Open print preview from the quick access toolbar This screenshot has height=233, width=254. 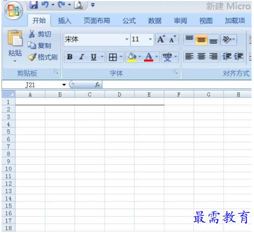pos(78,5)
